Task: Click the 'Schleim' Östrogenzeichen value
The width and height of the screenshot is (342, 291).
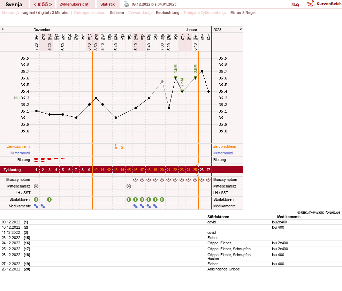Action: coord(117,13)
